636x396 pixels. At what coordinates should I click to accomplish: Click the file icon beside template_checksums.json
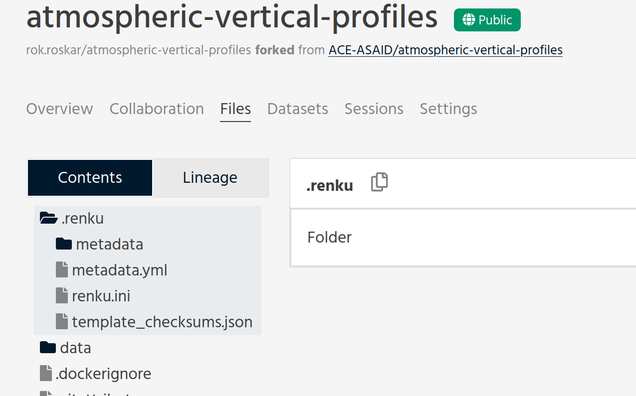[x=62, y=321]
